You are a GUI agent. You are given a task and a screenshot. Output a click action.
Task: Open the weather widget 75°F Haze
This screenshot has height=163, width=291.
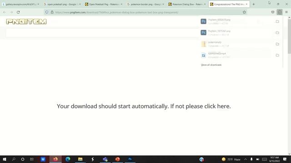[231, 159]
